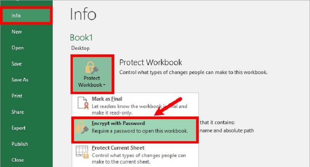Image resolution: width=310 pixels, height=167 pixels.
Task: Select Protect Current Sheet menu entry
Action: click(x=135, y=155)
